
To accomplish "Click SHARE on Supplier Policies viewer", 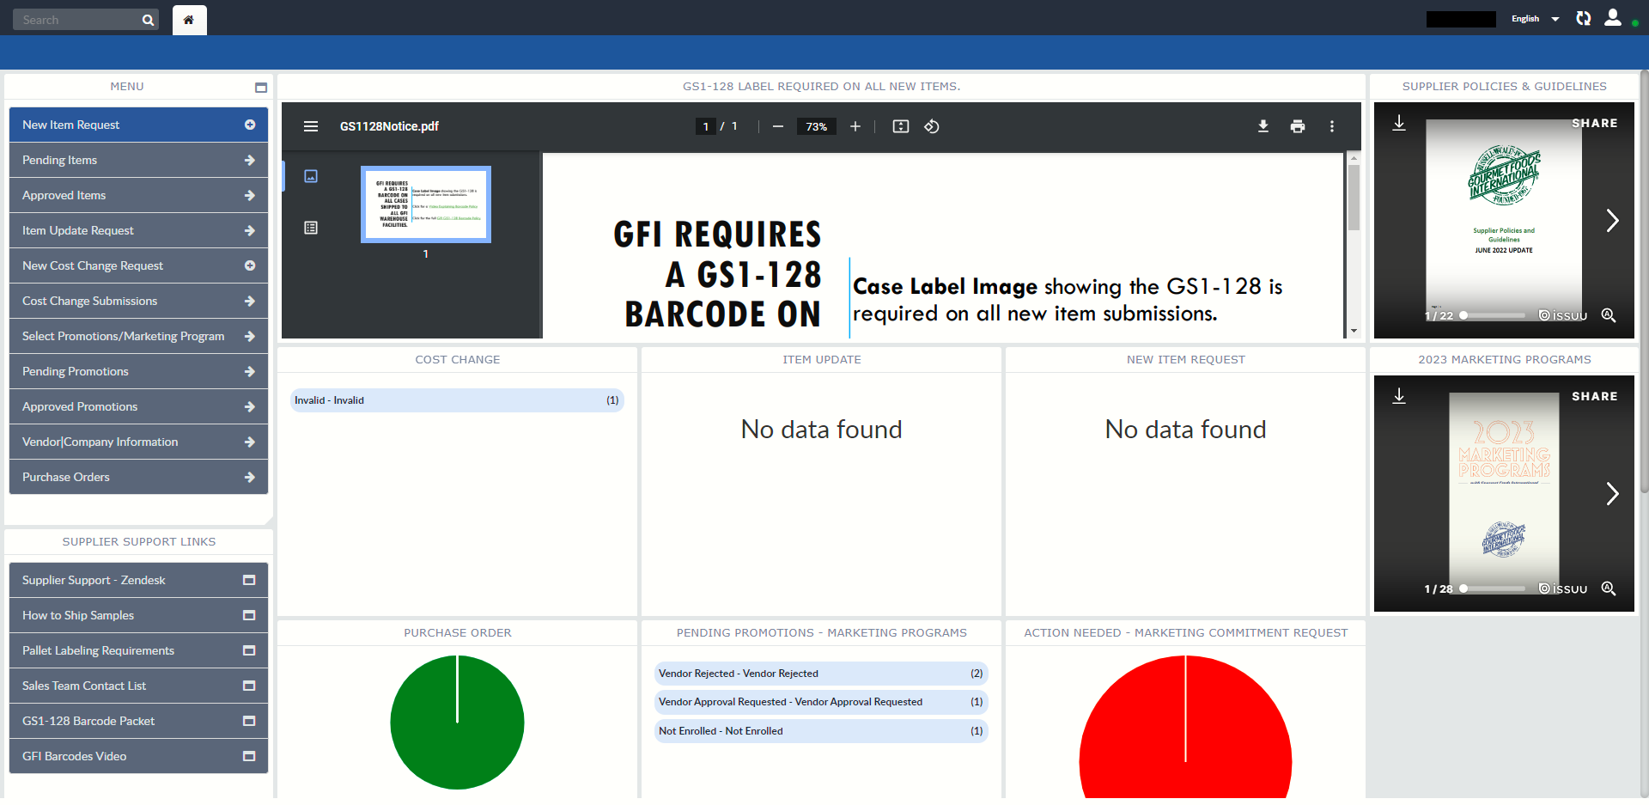I will [x=1594, y=123].
